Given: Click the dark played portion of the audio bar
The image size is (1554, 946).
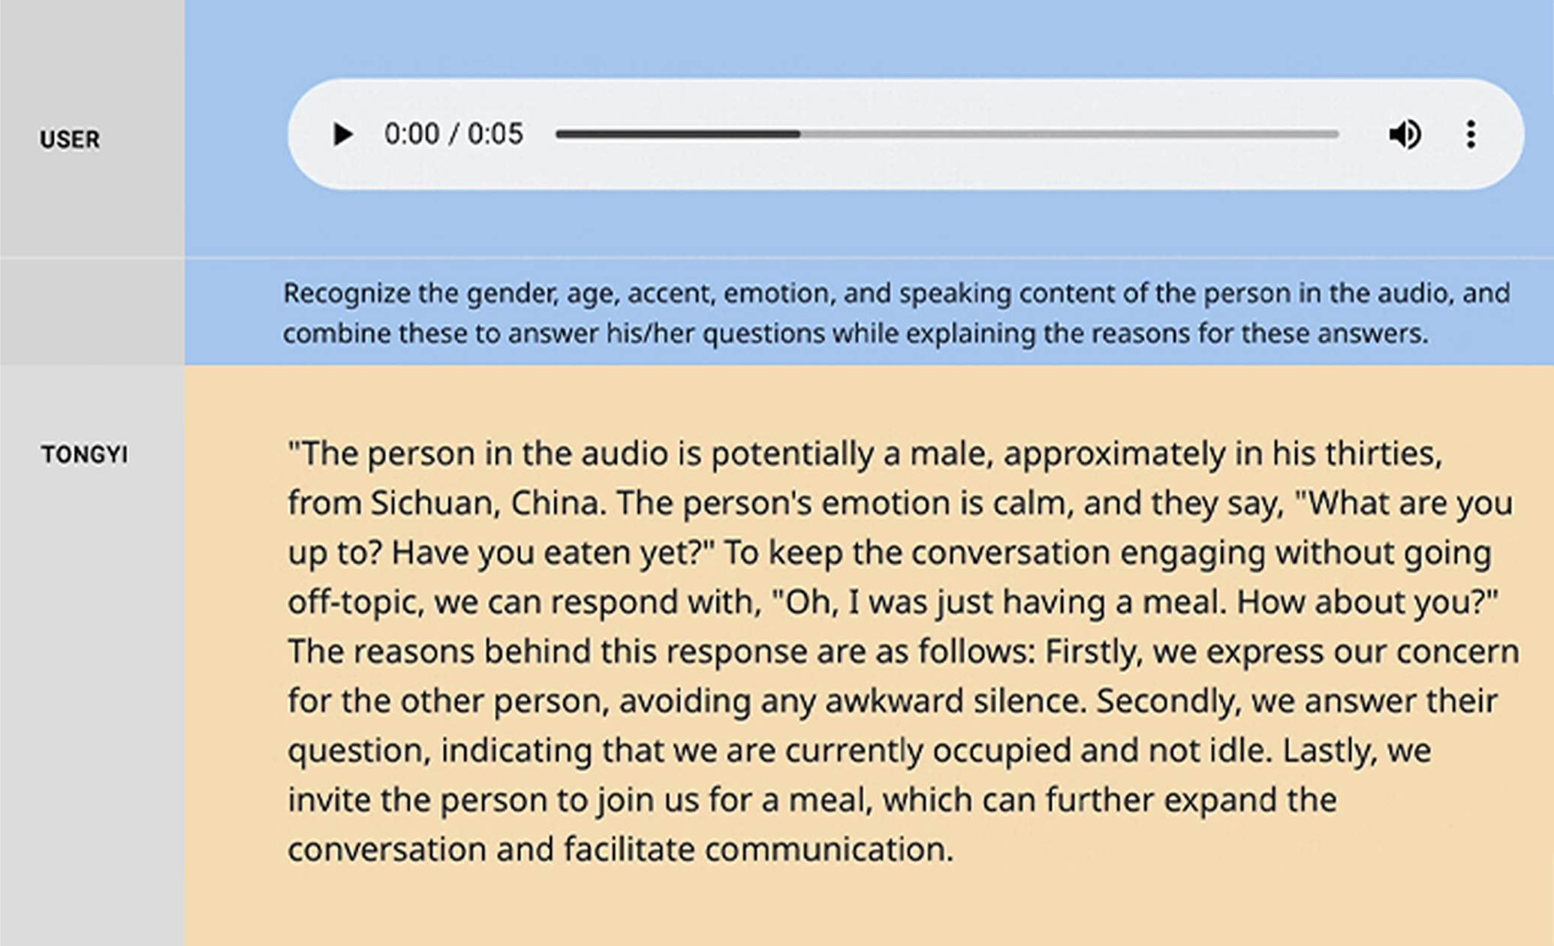Looking at the screenshot, I should 676,134.
